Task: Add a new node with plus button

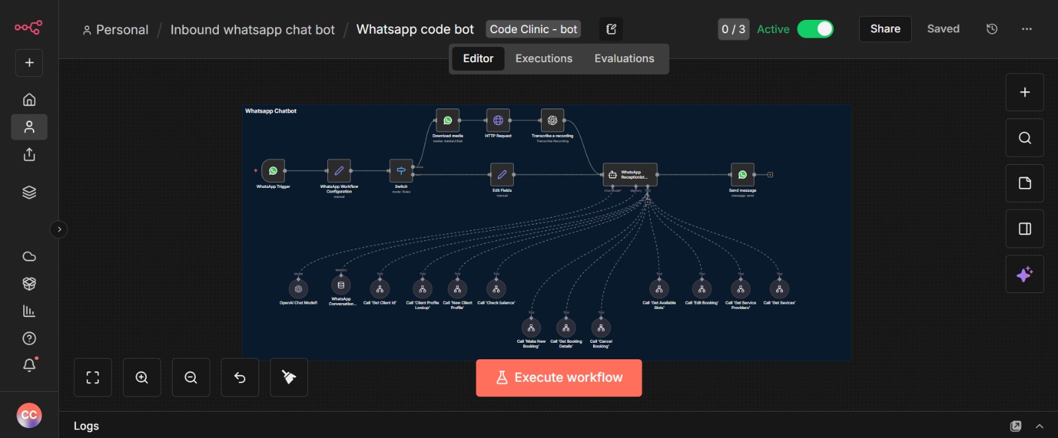Action: (1024, 93)
